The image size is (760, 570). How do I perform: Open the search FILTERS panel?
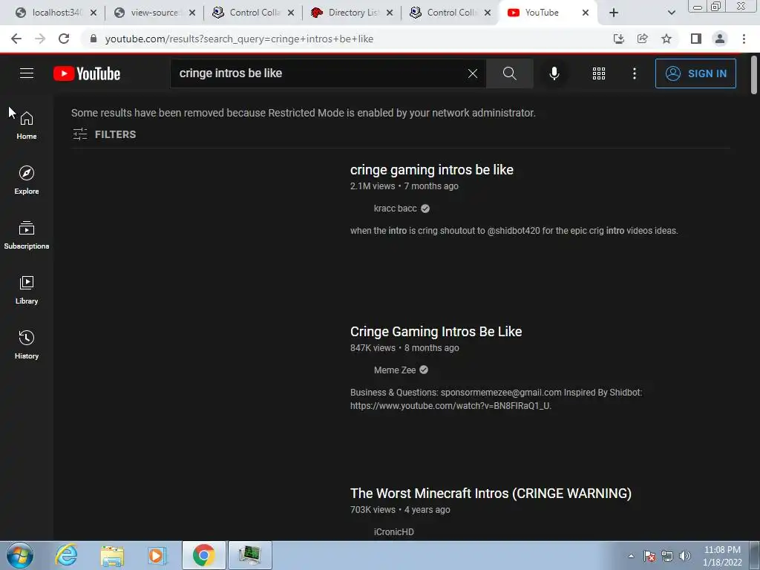pyautogui.click(x=104, y=134)
